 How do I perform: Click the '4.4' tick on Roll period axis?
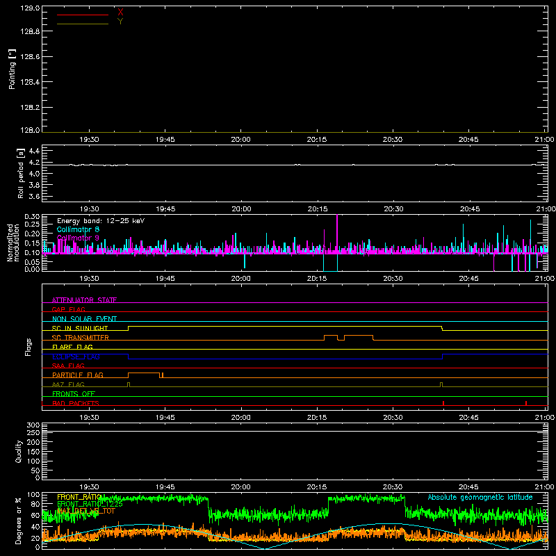tap(34, 151)
